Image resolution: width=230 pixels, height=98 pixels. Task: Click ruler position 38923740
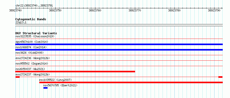(x=16, y=10)
